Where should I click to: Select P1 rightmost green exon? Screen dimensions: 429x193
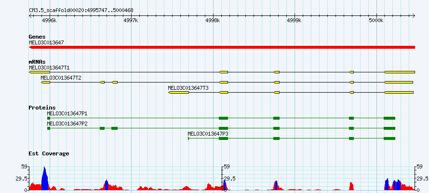[389, 118]
